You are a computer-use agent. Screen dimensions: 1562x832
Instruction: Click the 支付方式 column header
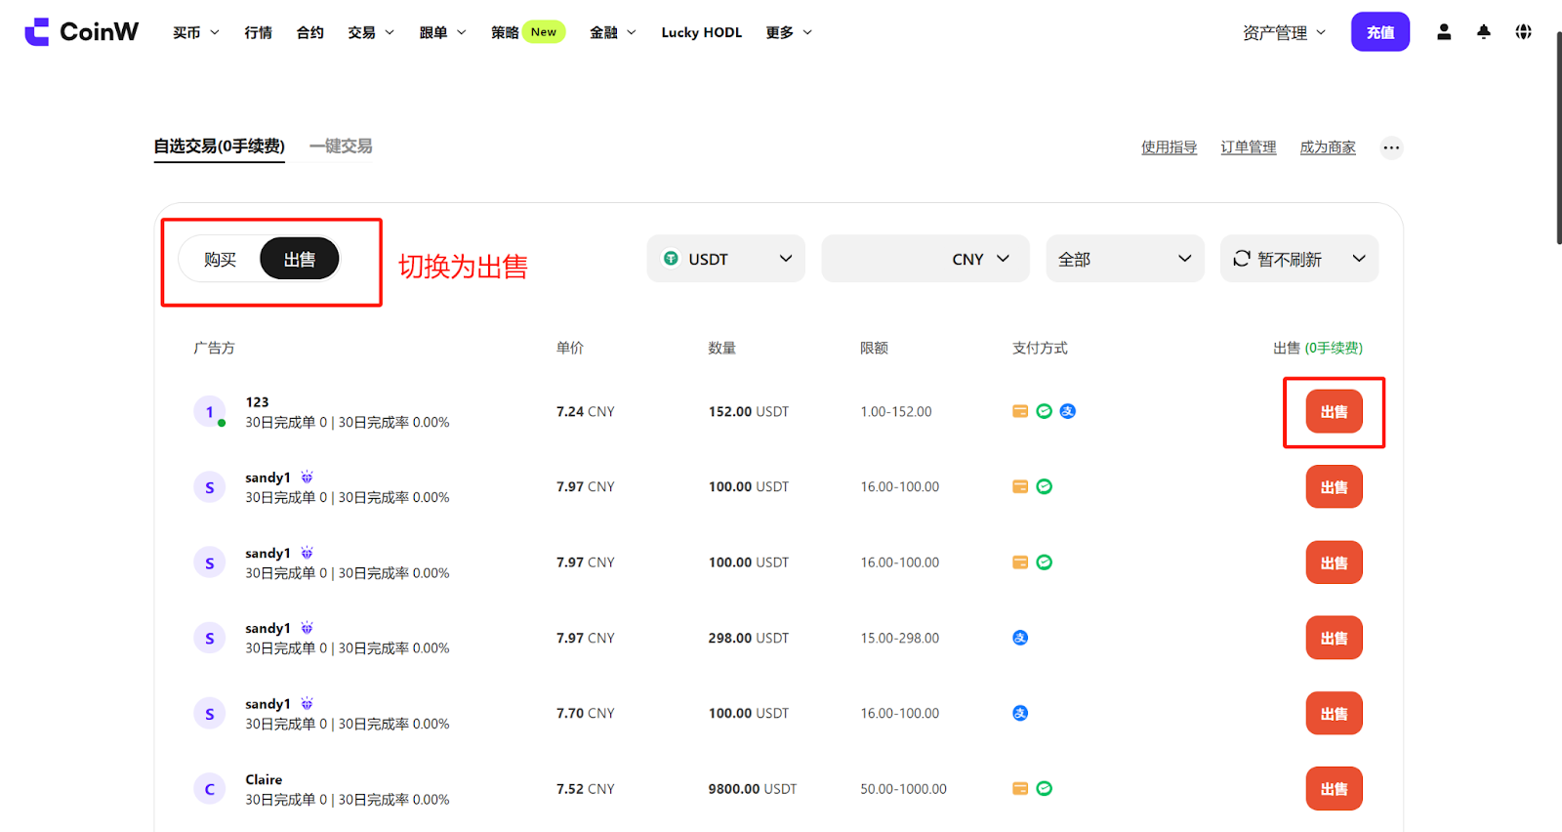click(1040, 348)
